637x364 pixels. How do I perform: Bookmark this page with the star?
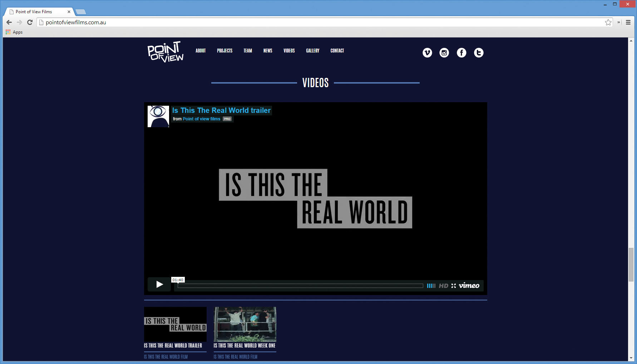click(608, 22)
